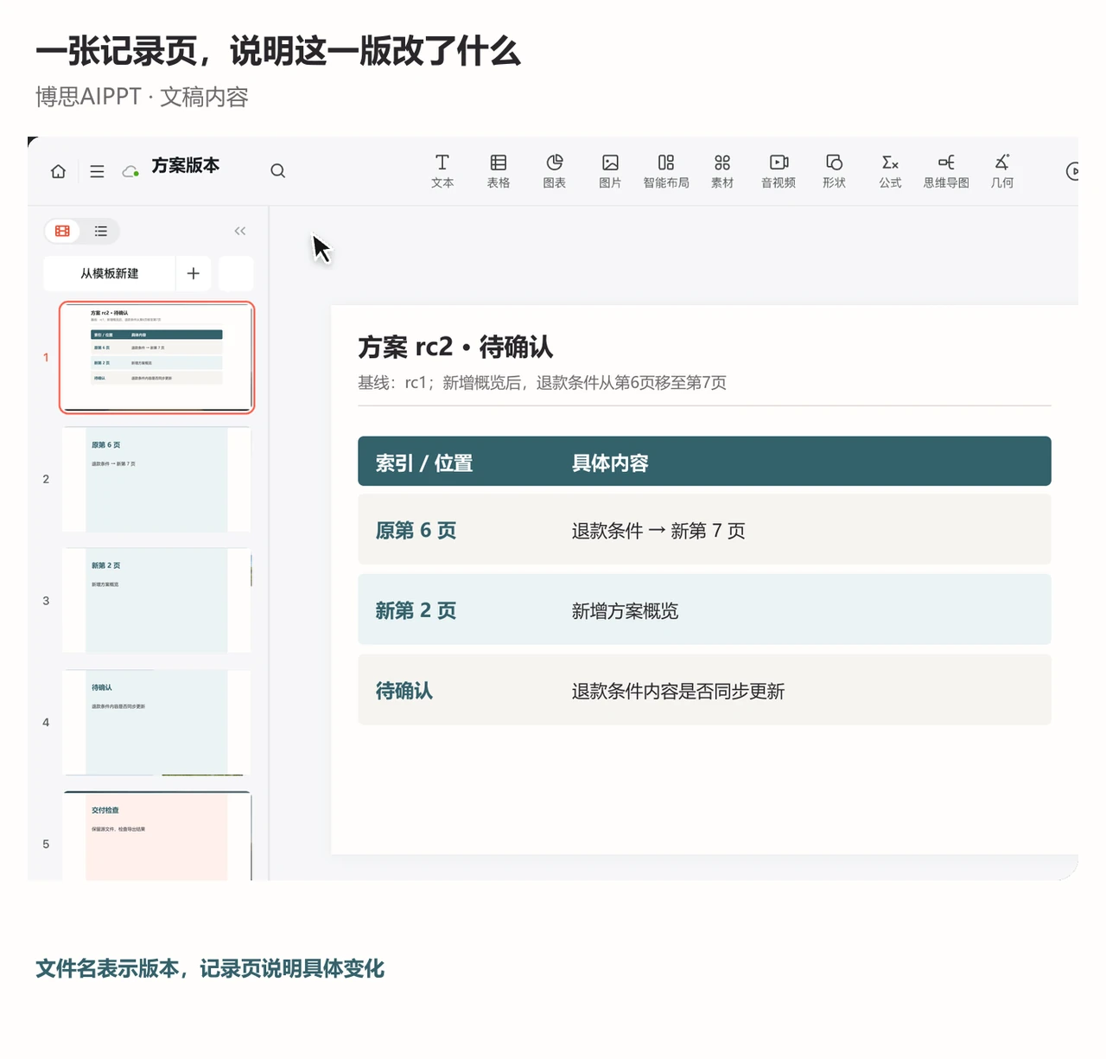Select slide 3 thumbnail 新第 2 页
Image resolution: width=1106 pixels, height=1059 pixels.
tap(156, 601)
